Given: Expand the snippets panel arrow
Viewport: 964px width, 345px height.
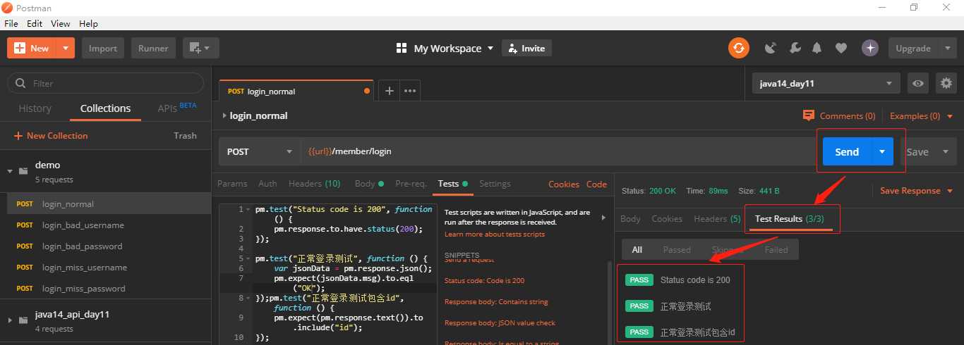Looking at the screenshot, I should (603, 218).
